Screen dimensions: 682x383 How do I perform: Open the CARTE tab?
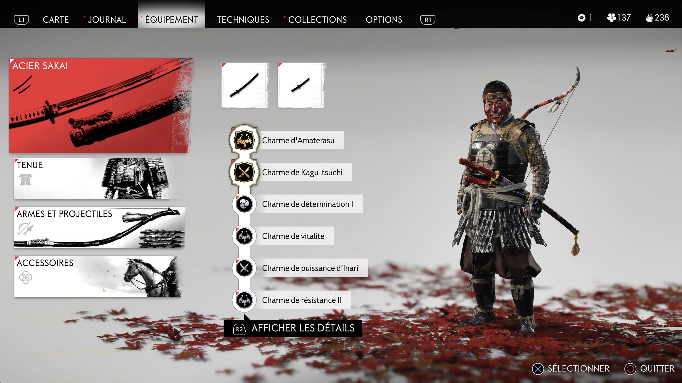pyautogui.click(x=56, y=20)
